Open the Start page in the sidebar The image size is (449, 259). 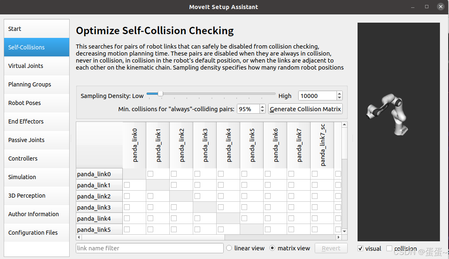[x=37, y=29]
